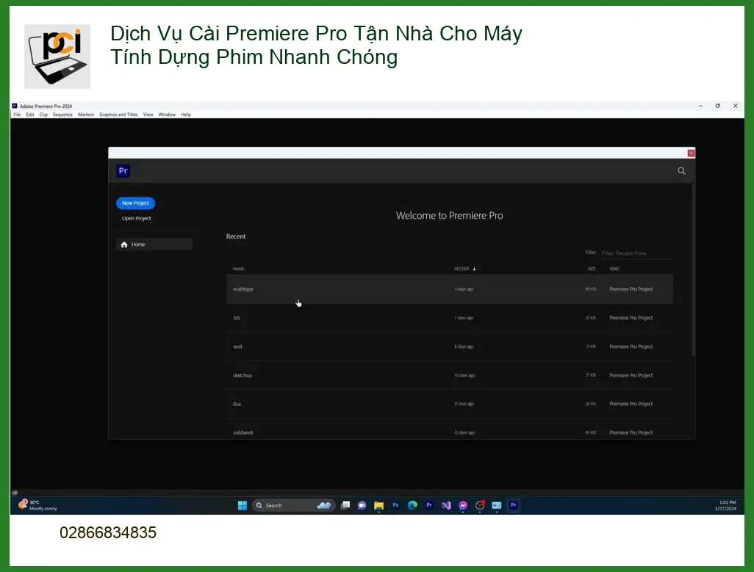
Task: Click the blue New Project button
Action: (136, 203)
